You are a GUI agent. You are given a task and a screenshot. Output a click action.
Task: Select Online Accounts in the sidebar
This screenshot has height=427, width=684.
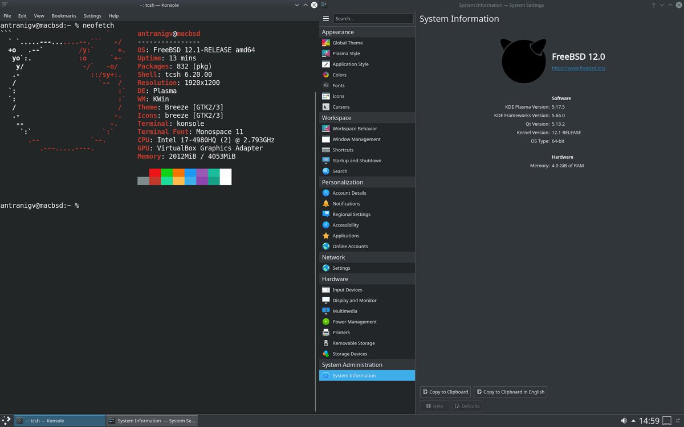pos(367,247)
